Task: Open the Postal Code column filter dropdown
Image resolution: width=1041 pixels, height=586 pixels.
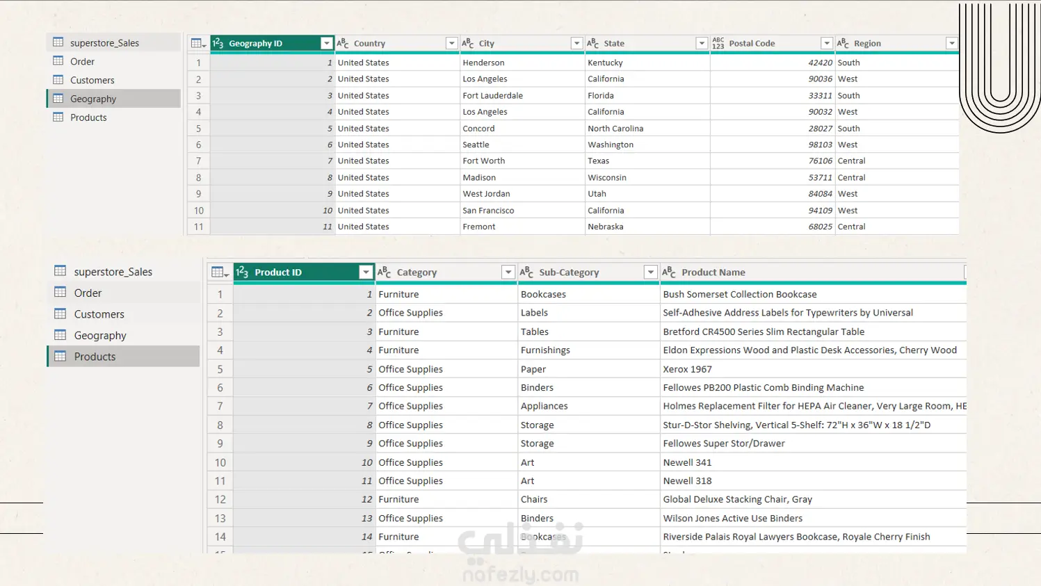Action: point(827,43)
